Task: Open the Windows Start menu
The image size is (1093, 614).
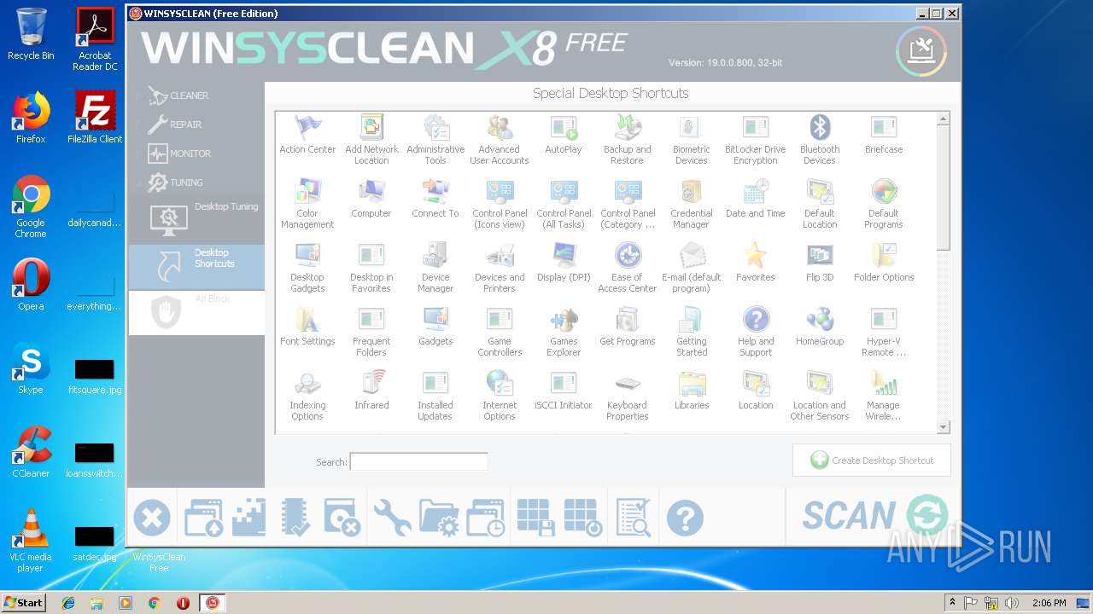Action: (x=23, y=602)
